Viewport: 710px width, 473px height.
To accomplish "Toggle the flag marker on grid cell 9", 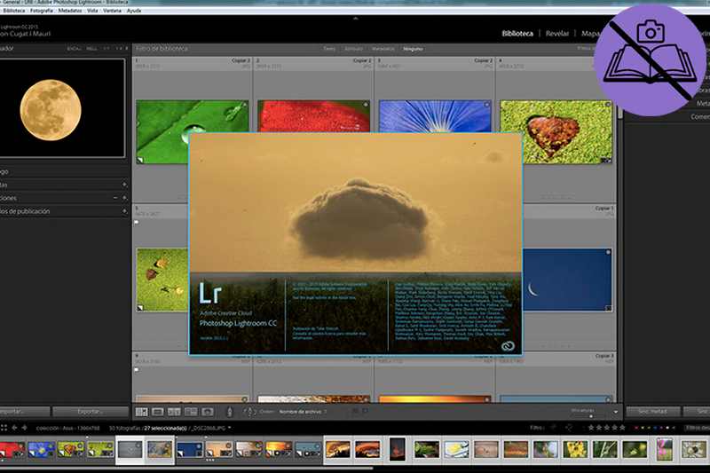I will [137, 370].
